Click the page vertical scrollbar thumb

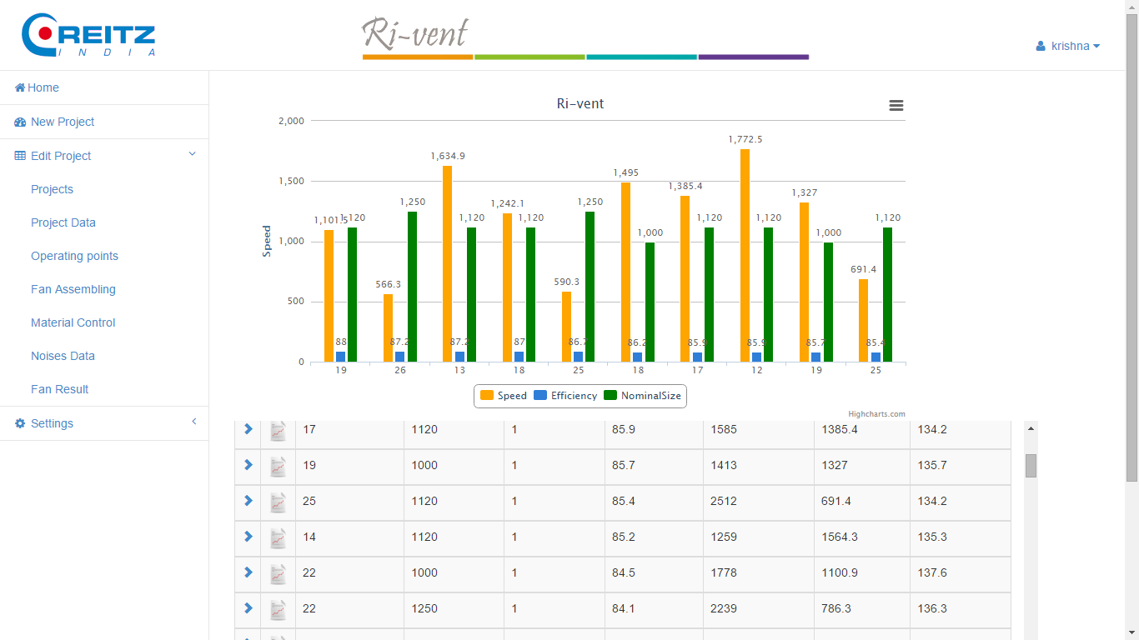coord(1131,247)
